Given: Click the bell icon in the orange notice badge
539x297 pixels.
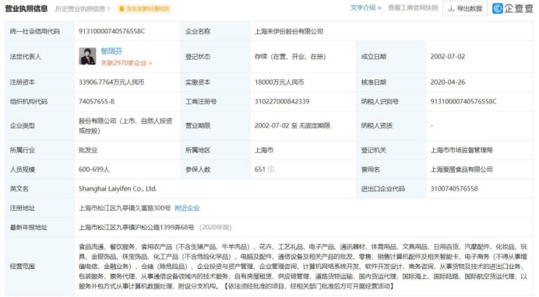Looking at the screenshot, I should tap(122, 9).
